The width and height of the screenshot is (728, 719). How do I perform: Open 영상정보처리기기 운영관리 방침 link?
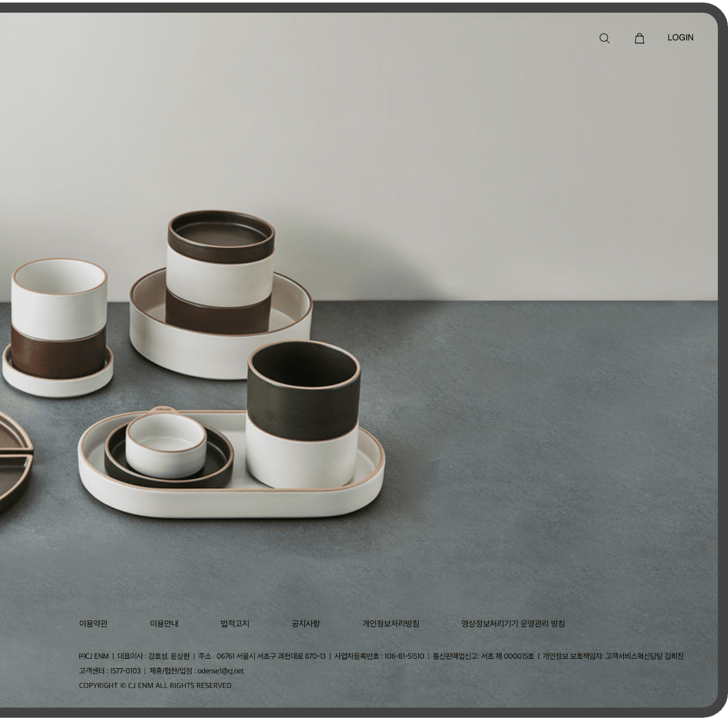tap(512, 623)
